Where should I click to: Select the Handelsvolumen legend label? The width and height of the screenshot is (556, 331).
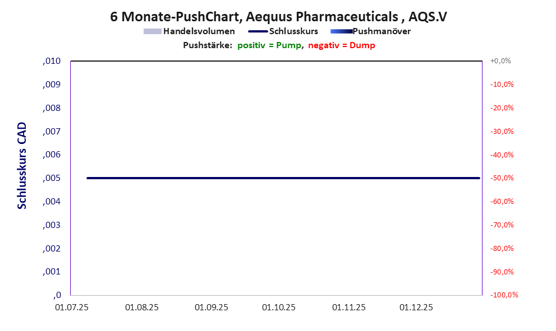point(199,31)
